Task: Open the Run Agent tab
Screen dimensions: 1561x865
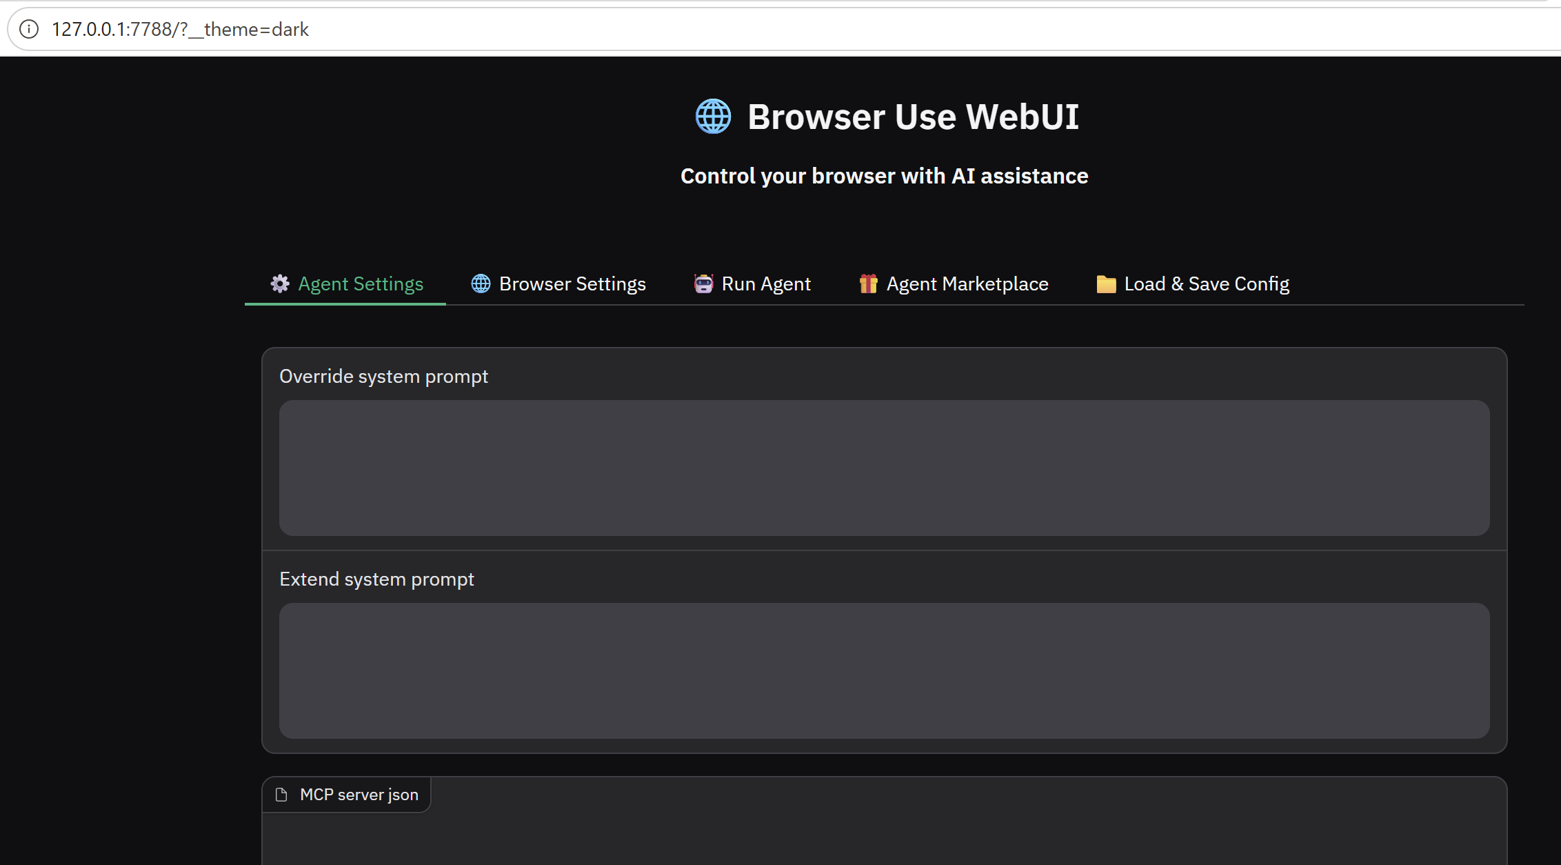Action: point(765,284)
